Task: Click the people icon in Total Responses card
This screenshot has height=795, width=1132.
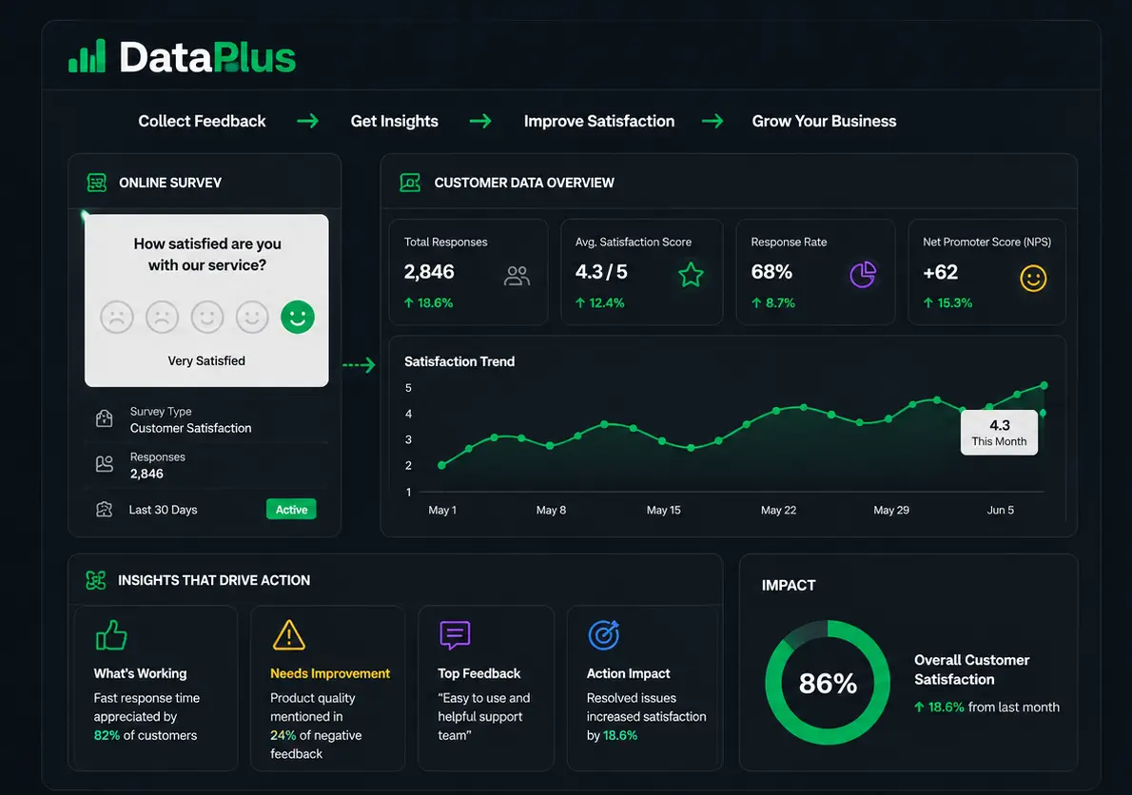Action: (x=517, y=276)
